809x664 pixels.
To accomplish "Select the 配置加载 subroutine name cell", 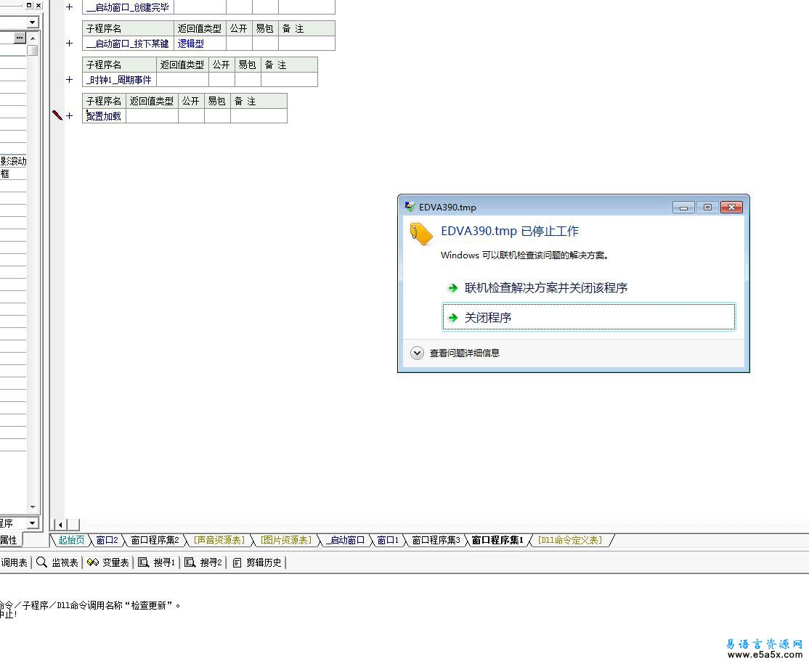I will click(x=104, y=116).
